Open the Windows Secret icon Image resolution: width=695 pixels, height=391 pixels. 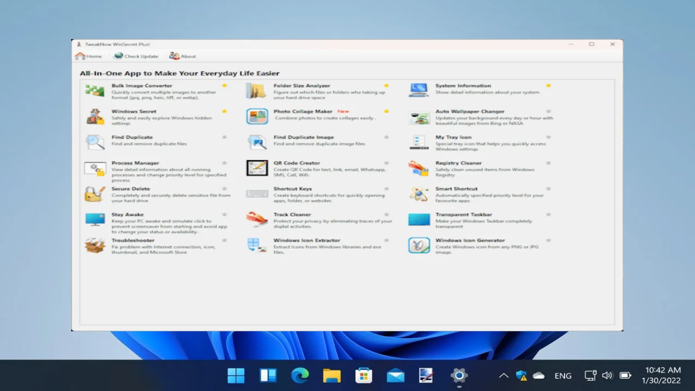tap(94, 116)
